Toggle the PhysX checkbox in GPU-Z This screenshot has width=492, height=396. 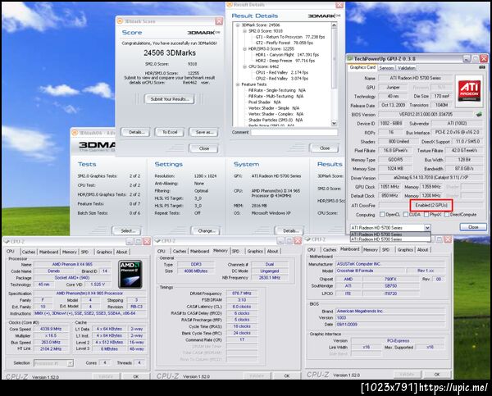click(426, 215)
